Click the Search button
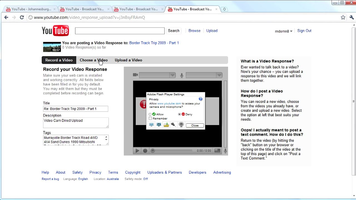The width and height of the screenshot is (356, 200). [174, 31]
